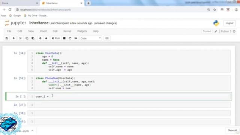The height and width of the screenshot is (135, 240).
Task: Click the pencil edit mode icon
Action: [x=216, y=31]
